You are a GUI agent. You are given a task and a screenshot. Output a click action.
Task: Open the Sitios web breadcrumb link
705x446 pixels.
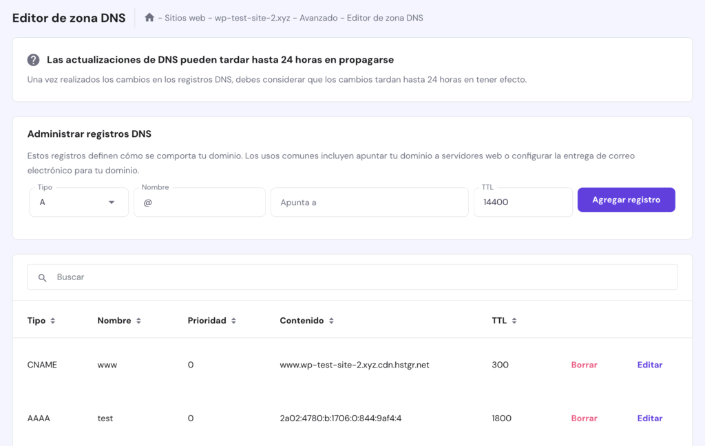click(x=185, y=18)
